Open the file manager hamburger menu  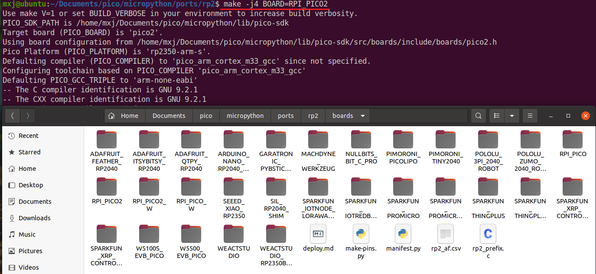pyautogui.click(x=530, y=116)
